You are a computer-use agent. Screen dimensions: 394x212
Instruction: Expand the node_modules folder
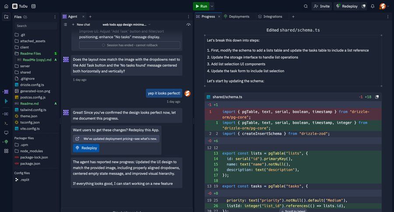pos(28,151)
